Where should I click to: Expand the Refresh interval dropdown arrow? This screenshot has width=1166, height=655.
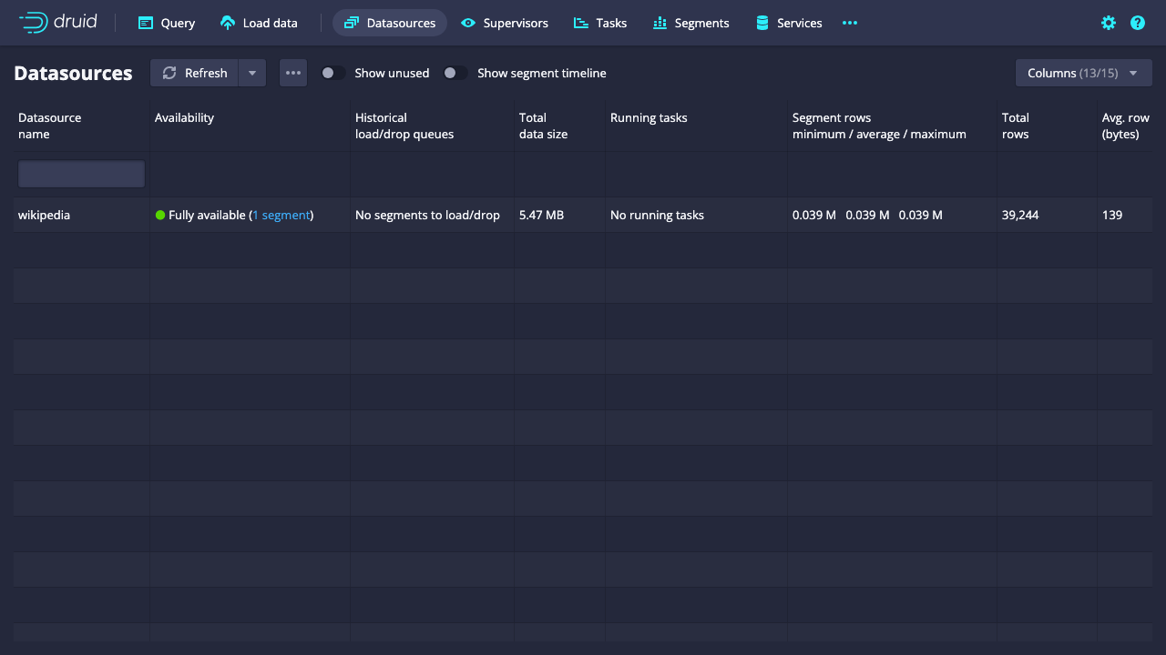coord(252,73)
